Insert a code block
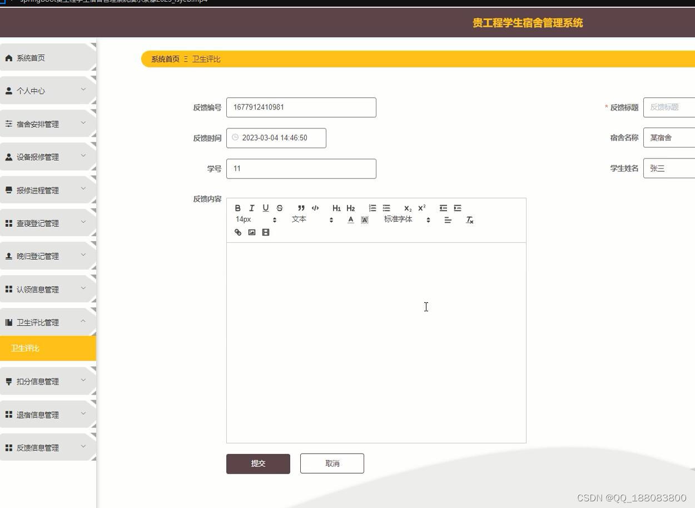Viewport: 695px width, 508px height. (x=315, y=208)
